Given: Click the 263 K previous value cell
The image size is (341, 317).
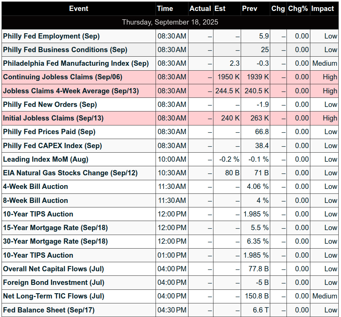Looking at the screenshot, I should coord(255,118).
